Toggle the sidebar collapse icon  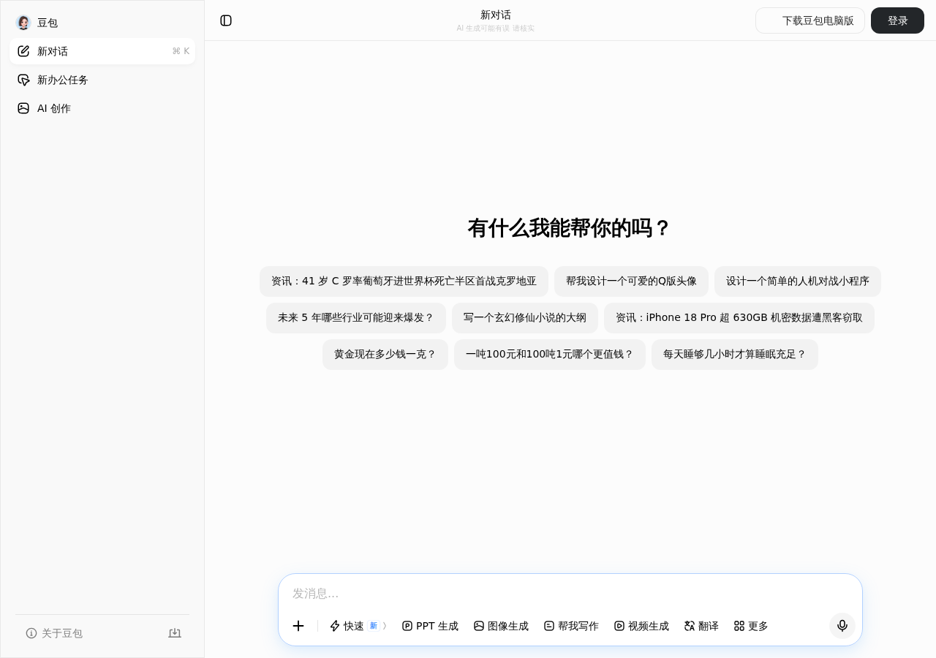226,20
